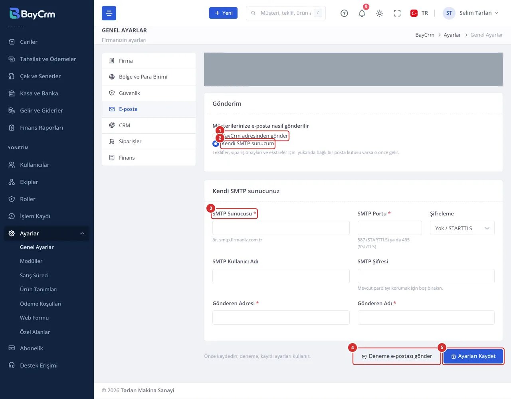
Task: Open the Finans settings tab
Action: tap(149, 158)
